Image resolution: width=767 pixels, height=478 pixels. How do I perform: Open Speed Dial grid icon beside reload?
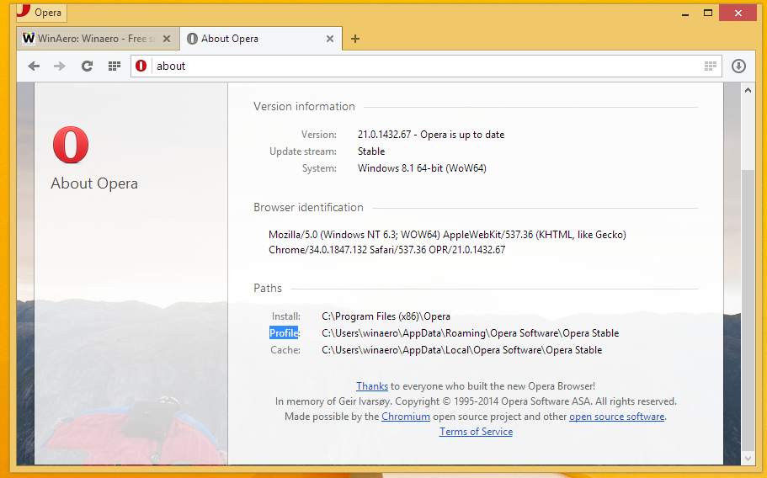114,66
